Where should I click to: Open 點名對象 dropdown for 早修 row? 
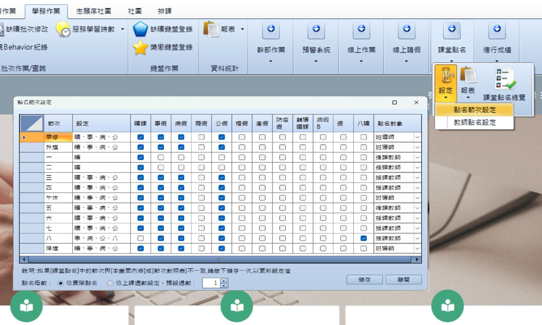click(x=417, y=137)
